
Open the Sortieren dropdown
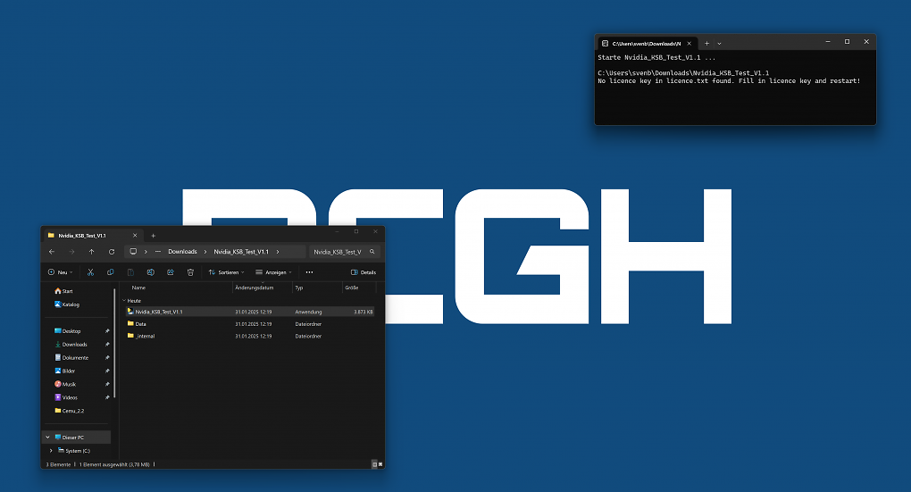coord(227,271)
